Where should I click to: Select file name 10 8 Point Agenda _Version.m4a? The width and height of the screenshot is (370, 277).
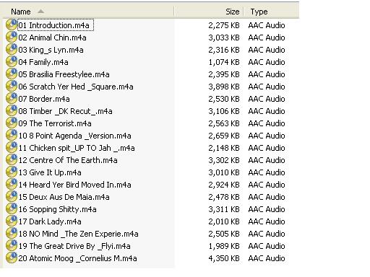[x=74, y=136]
